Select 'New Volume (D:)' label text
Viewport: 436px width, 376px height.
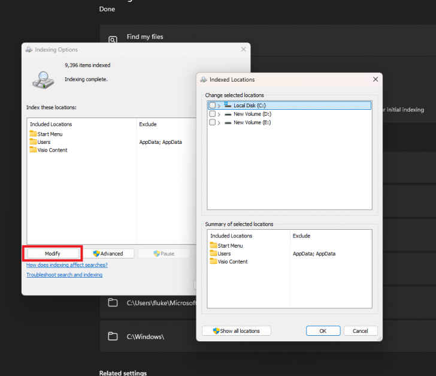[x=253, y=114]
